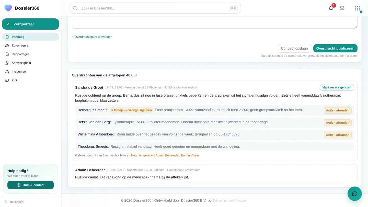Open Incidenten menu item
The image size is (368, 207).
pyautogui.click(x=30, y=72)
